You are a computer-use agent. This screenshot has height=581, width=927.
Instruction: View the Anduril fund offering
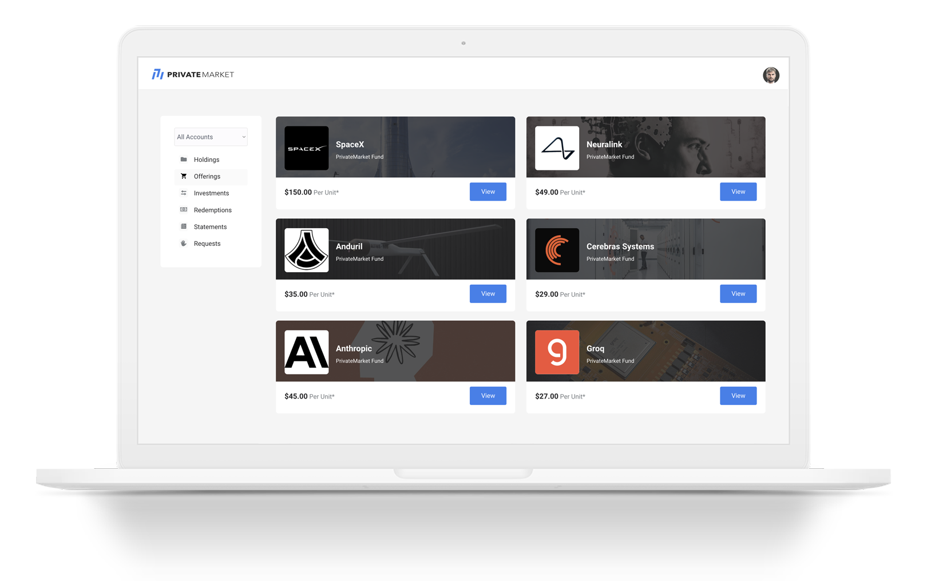[488, 293]
